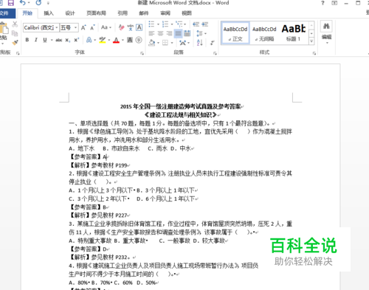Click the Sort A-Z icon
The height and width of the screenshot is (290, 369).
pyautogui.click(x=200, y=43)
